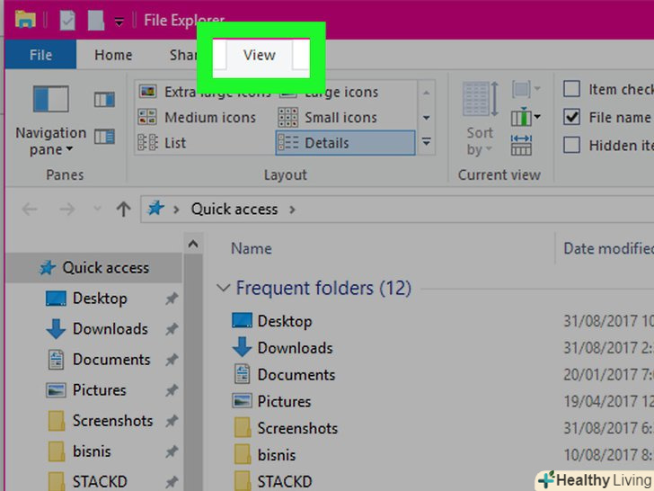Select Extra large icons layout
The height and width of the screenshot is (491, 654).
(x=205, y=92)
